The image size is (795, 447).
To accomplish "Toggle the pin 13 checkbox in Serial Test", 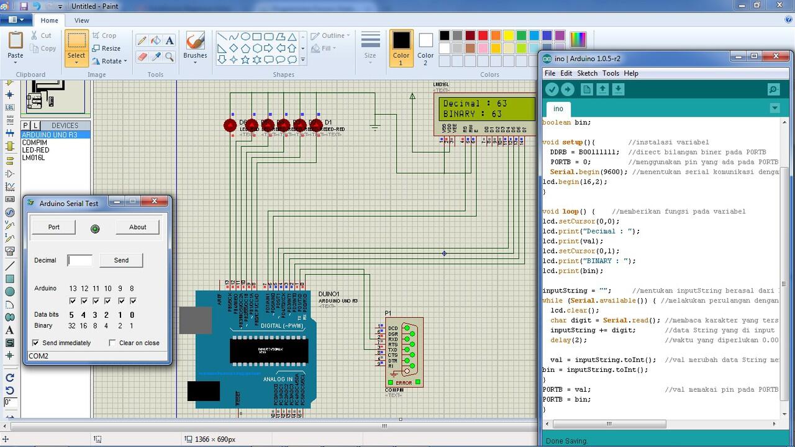I will (73, 301).
